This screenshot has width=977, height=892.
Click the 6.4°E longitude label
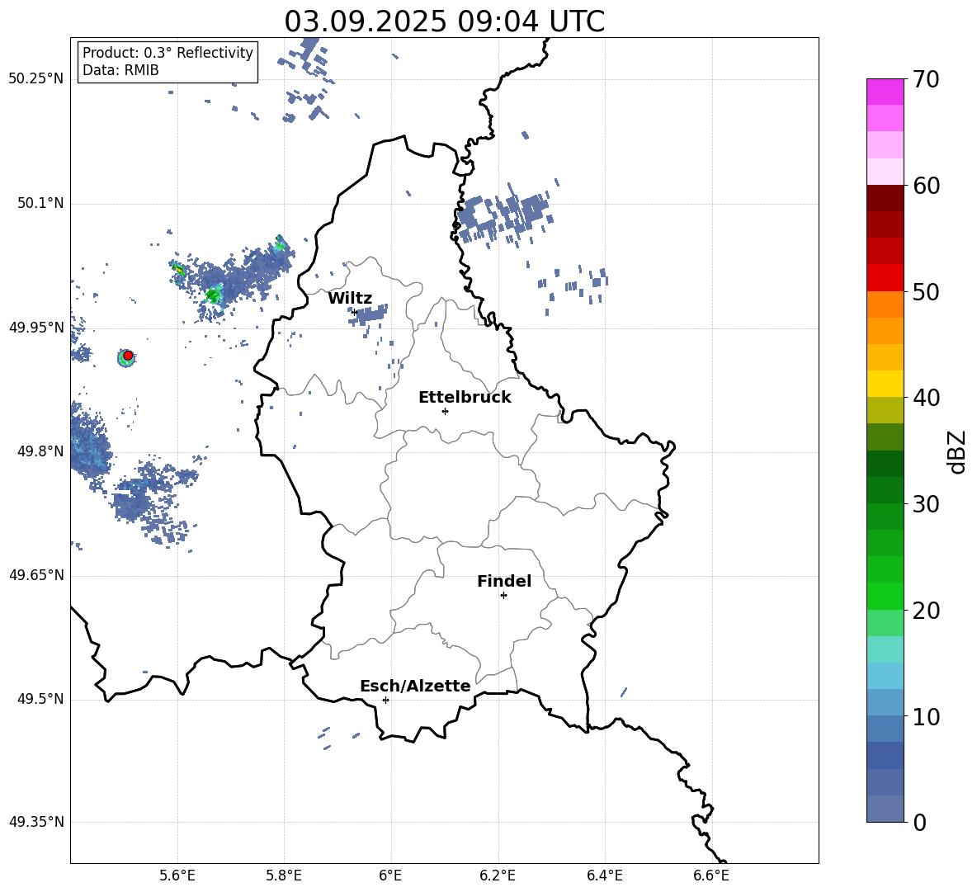tap(605, 875)
